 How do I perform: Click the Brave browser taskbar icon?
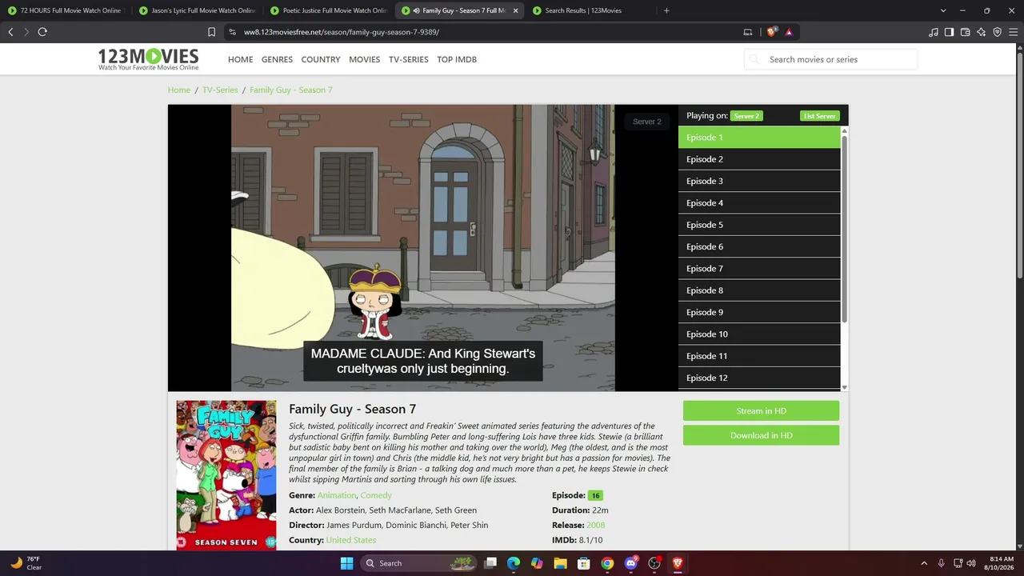[678, 563]
